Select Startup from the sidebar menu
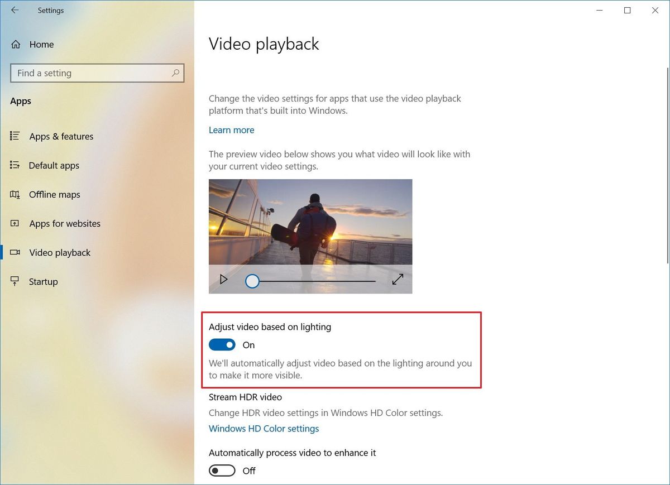Viewport: 670px width, 485px height. (x=43, y=281)
